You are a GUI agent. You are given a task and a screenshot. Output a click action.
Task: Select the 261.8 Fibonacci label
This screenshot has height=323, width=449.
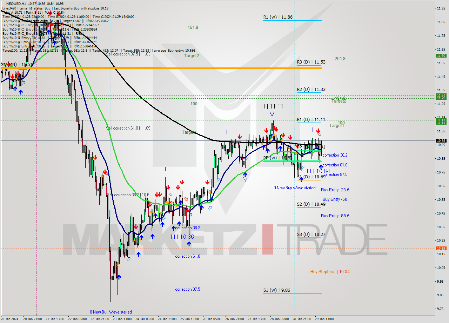point(340,59)
